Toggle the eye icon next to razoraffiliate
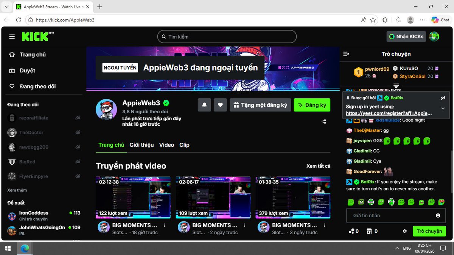The width and height of the screenshot is (454, 255). pyautogui.click(x=78, y=118)
